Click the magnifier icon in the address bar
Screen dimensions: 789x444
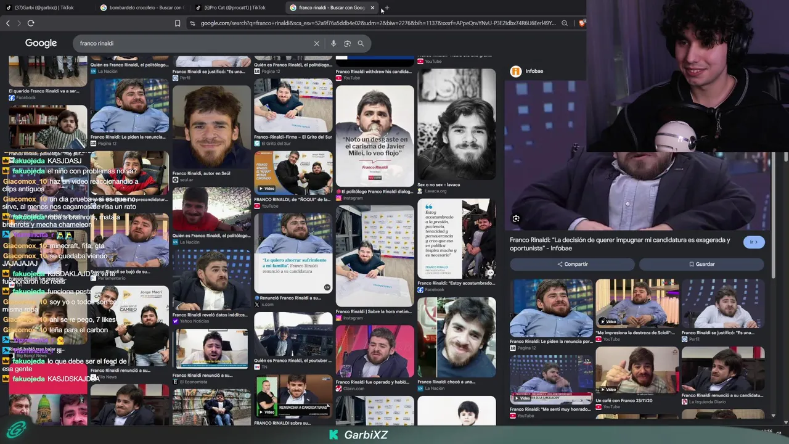[x=565, y=23]
